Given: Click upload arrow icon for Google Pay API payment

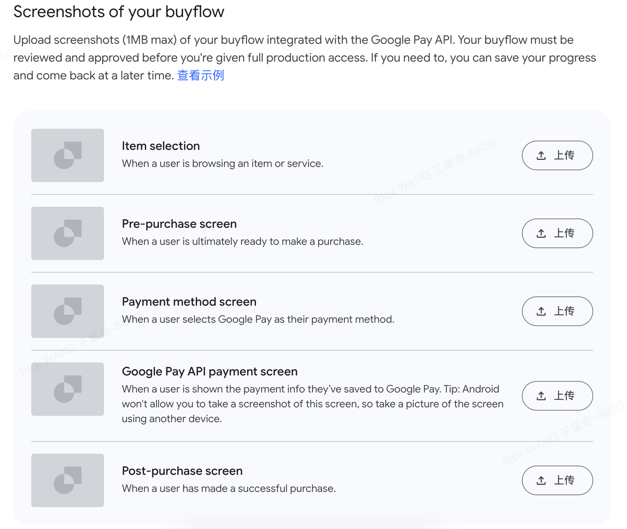Looking at the screenshot, I should point(541,396).
